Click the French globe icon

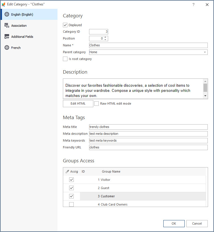7,47
